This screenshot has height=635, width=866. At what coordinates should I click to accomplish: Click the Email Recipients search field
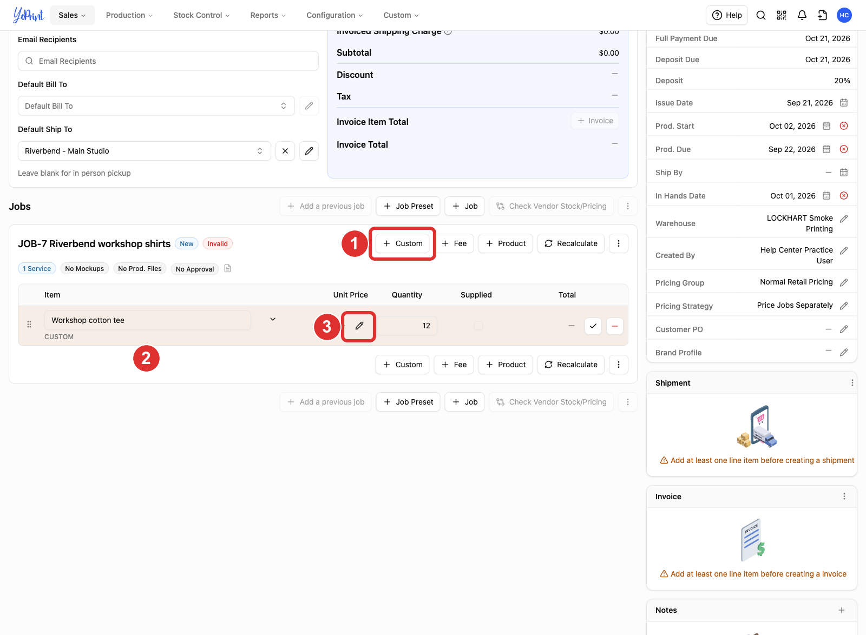[x=168, y=61]
